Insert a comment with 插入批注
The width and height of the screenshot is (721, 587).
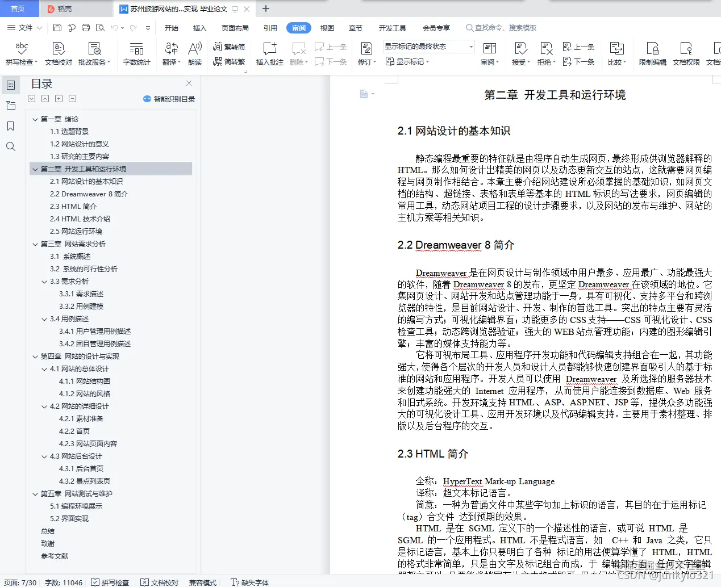(269, 54)
